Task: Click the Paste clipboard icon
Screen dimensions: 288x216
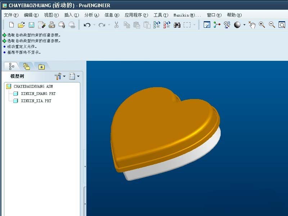Action: (137, 25)
